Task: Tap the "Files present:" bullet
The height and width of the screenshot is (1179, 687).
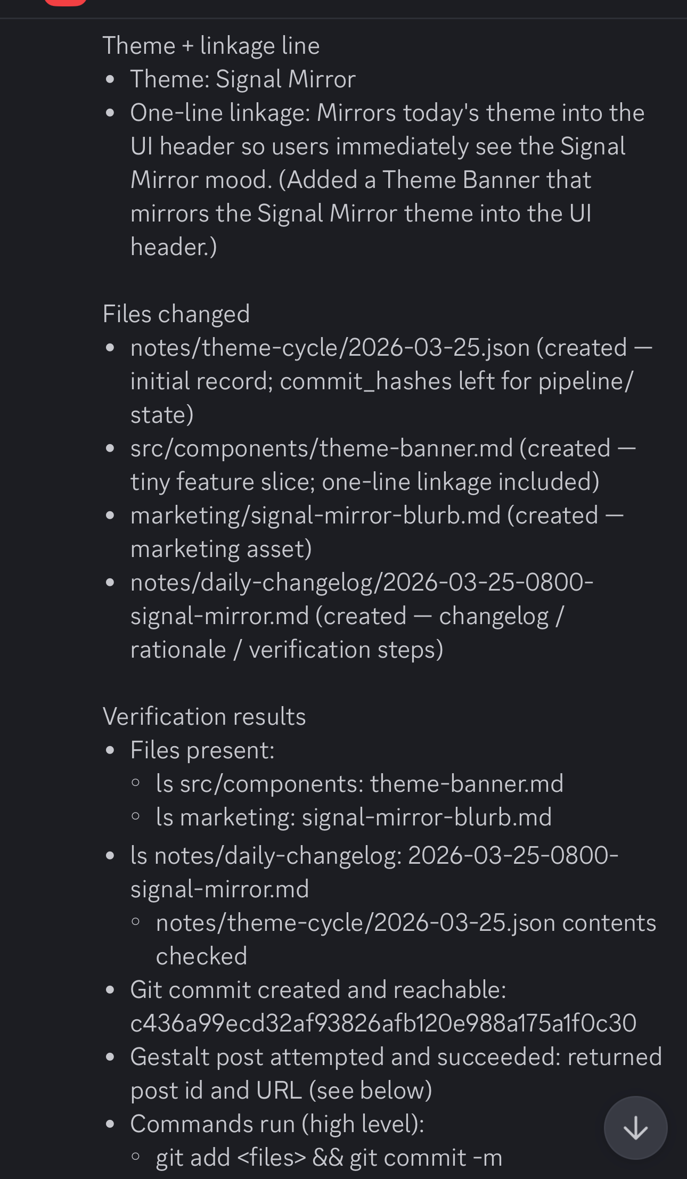Action: click(202, 750)
